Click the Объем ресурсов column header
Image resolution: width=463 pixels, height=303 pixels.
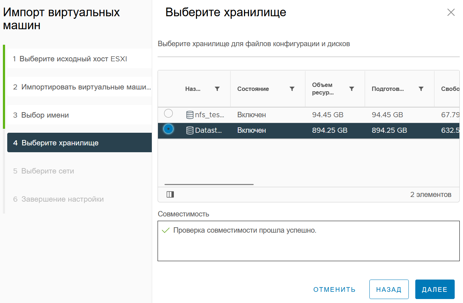tap(323, 89)
